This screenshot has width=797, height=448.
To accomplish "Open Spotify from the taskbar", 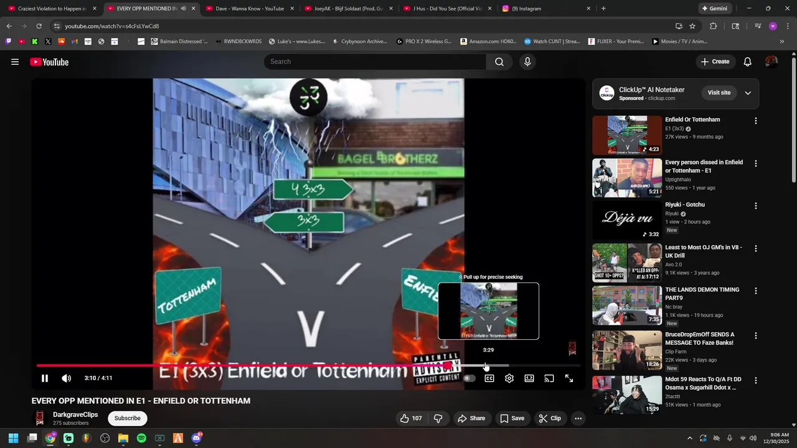I will (141, 438).
